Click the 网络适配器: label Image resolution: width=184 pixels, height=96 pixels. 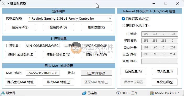click(14, 18)
